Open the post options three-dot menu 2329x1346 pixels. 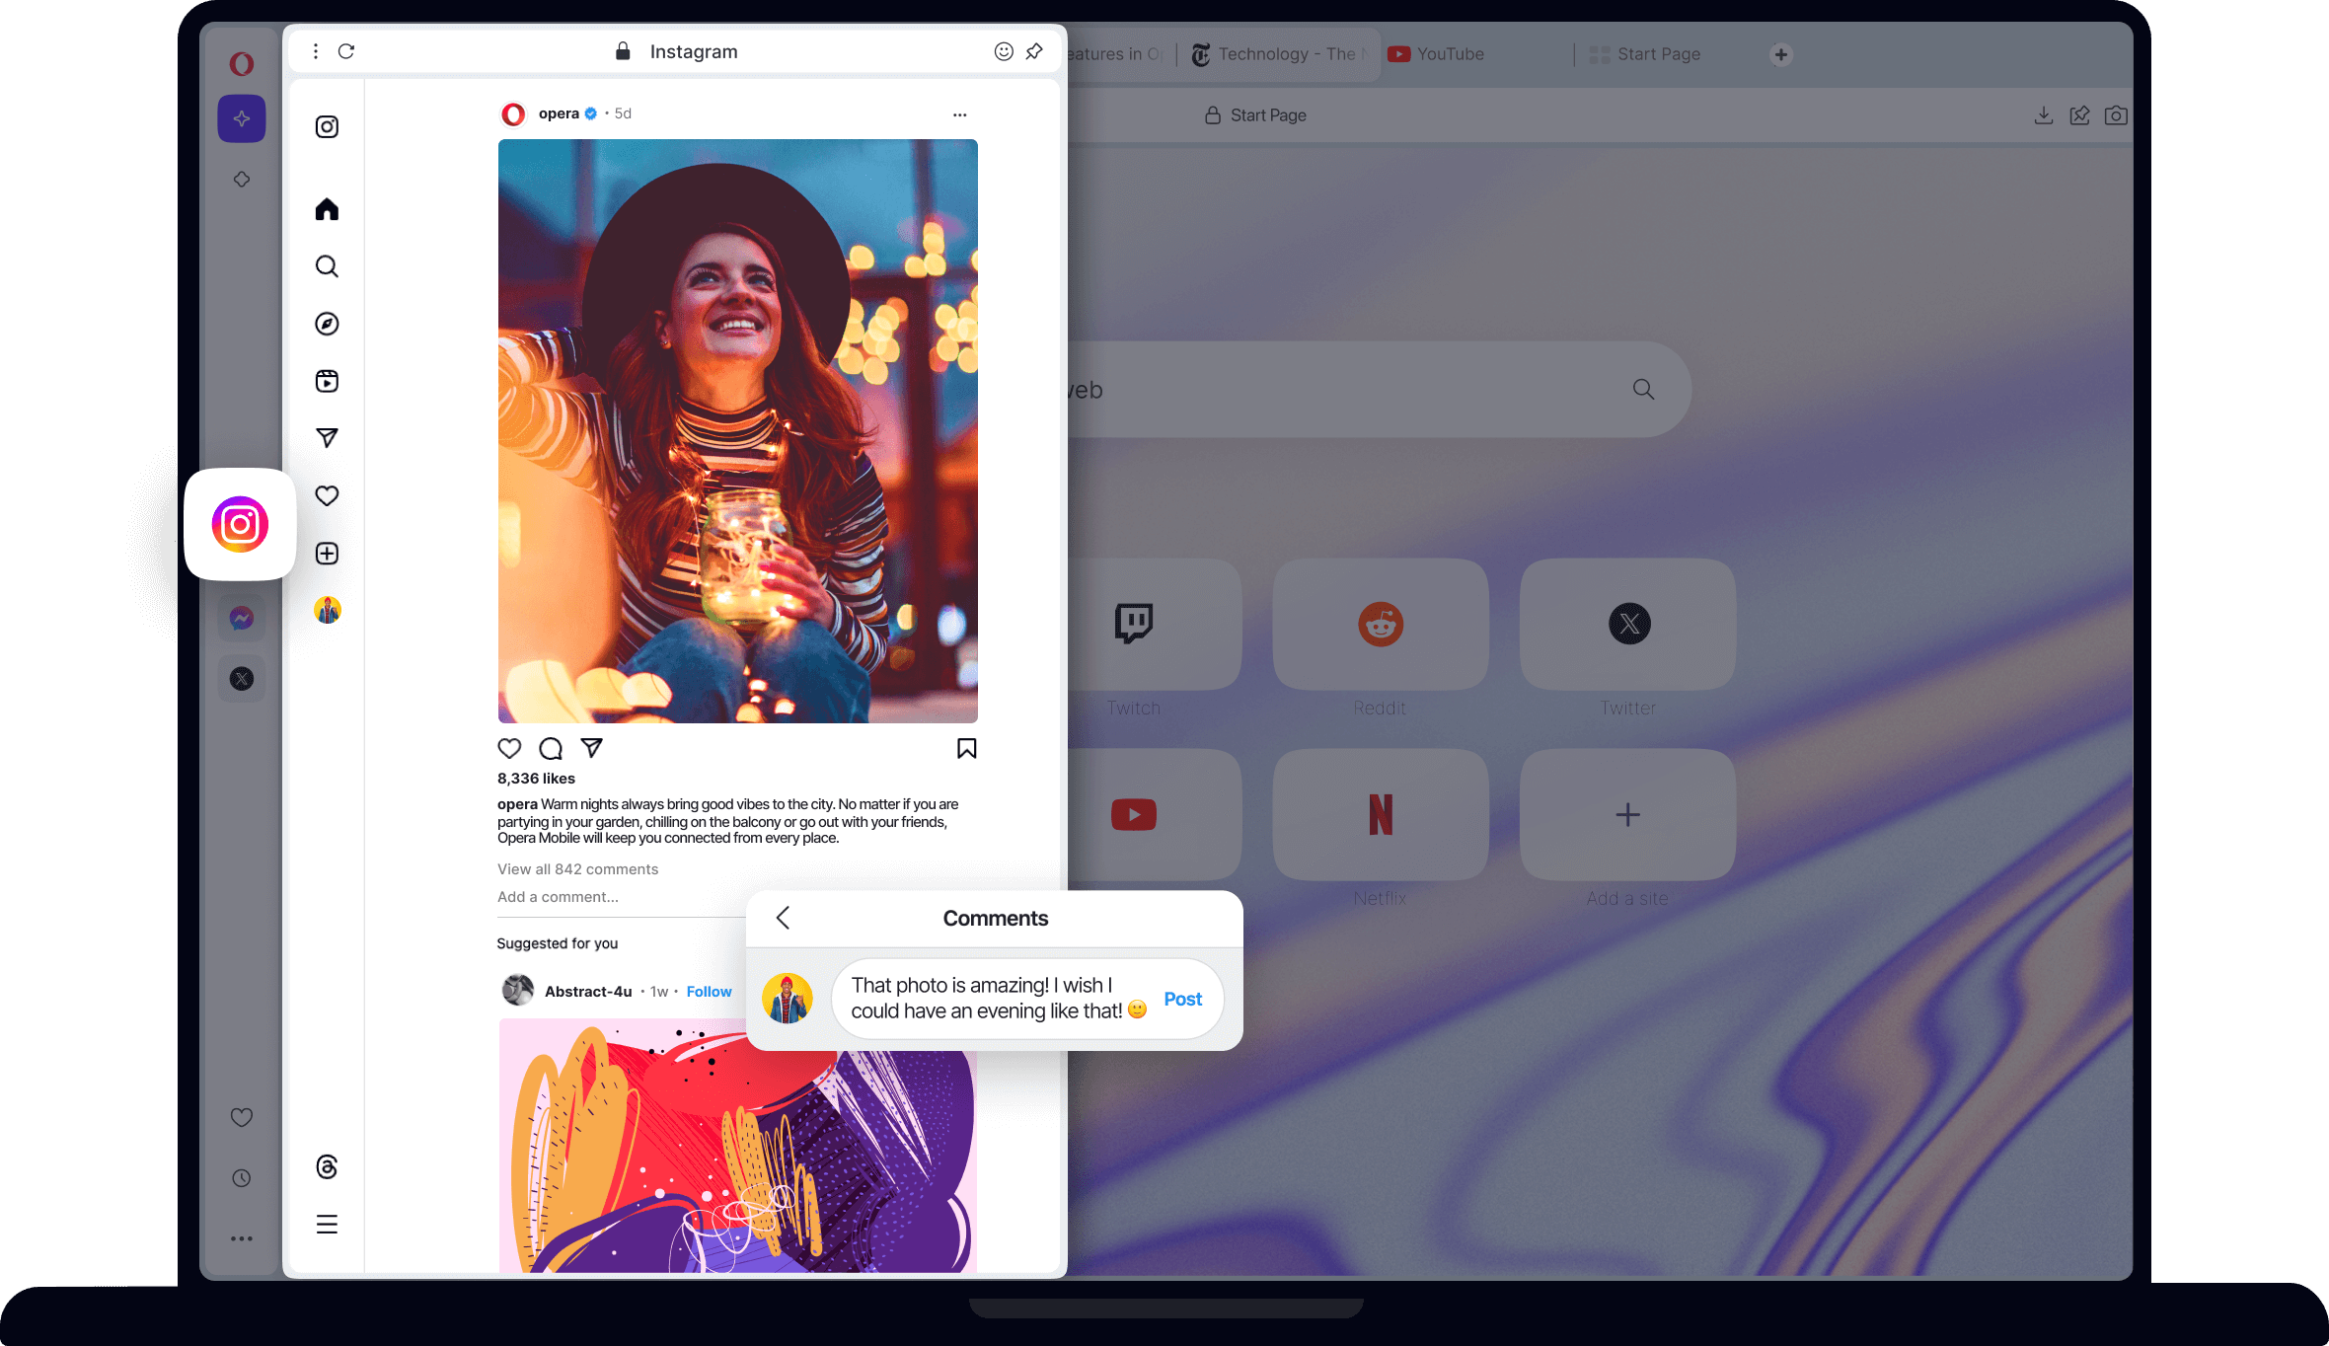959,113
